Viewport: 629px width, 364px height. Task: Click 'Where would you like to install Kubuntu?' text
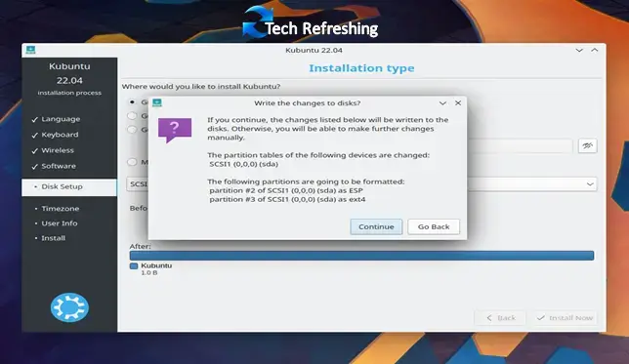201,87
